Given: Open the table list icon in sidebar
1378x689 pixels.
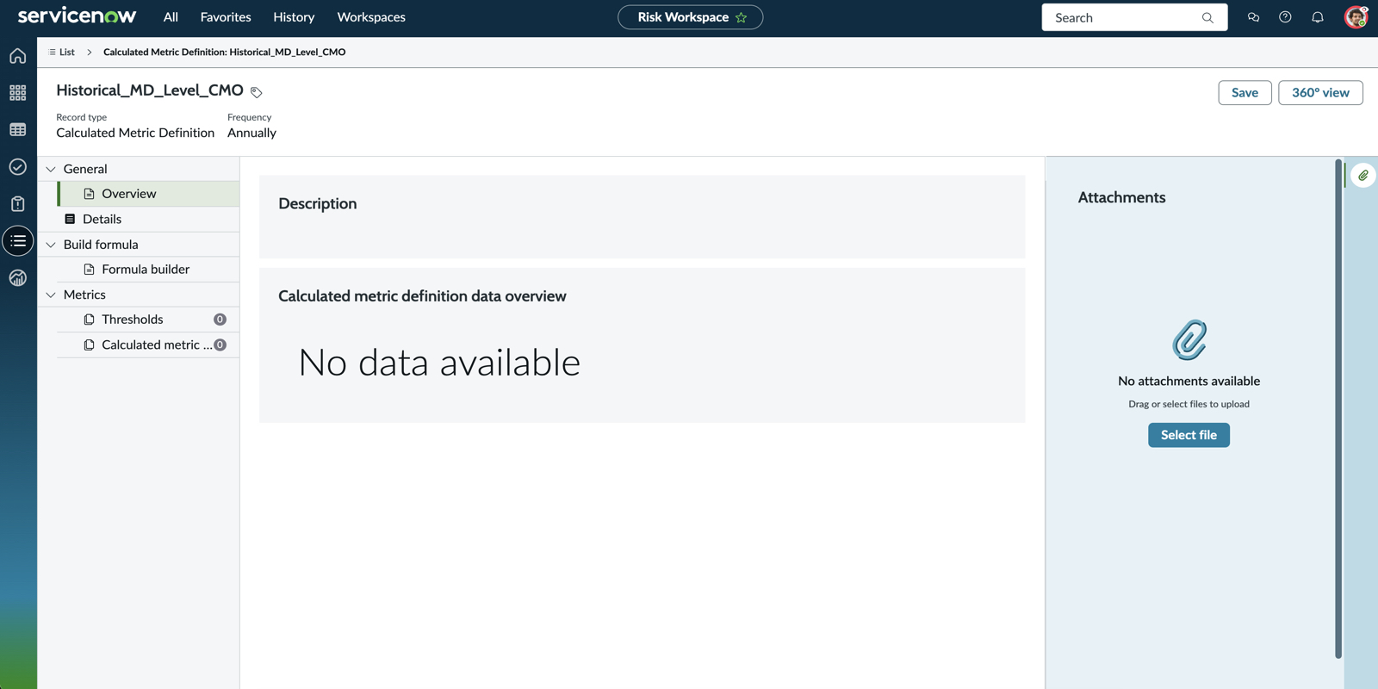Looking at the screenshot, I should 17,130.
